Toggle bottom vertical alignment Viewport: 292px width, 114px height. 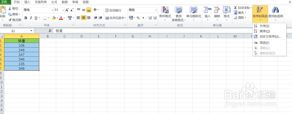[89, 10]
